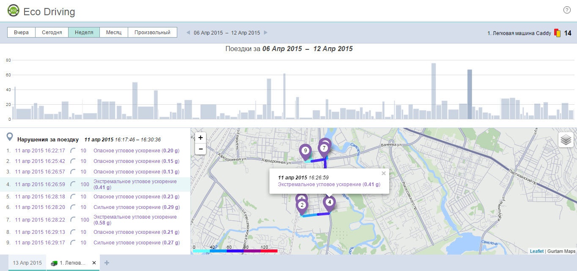Click the date range 06 Апр 2015 – 12 Апр 2015
Viewport: 577px width, 271px height.
[227, 33]
